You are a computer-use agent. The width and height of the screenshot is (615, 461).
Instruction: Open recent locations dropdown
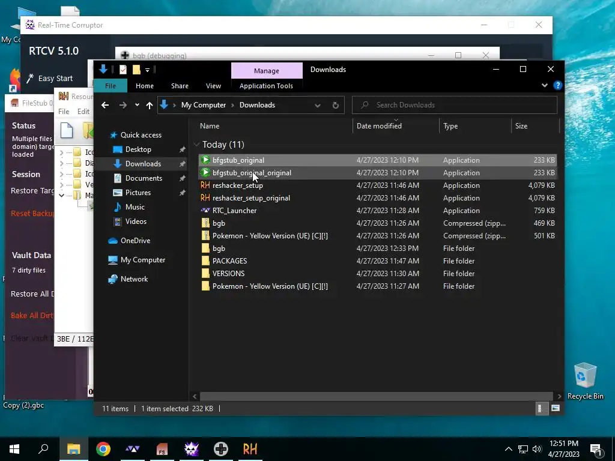coord(137,105)
